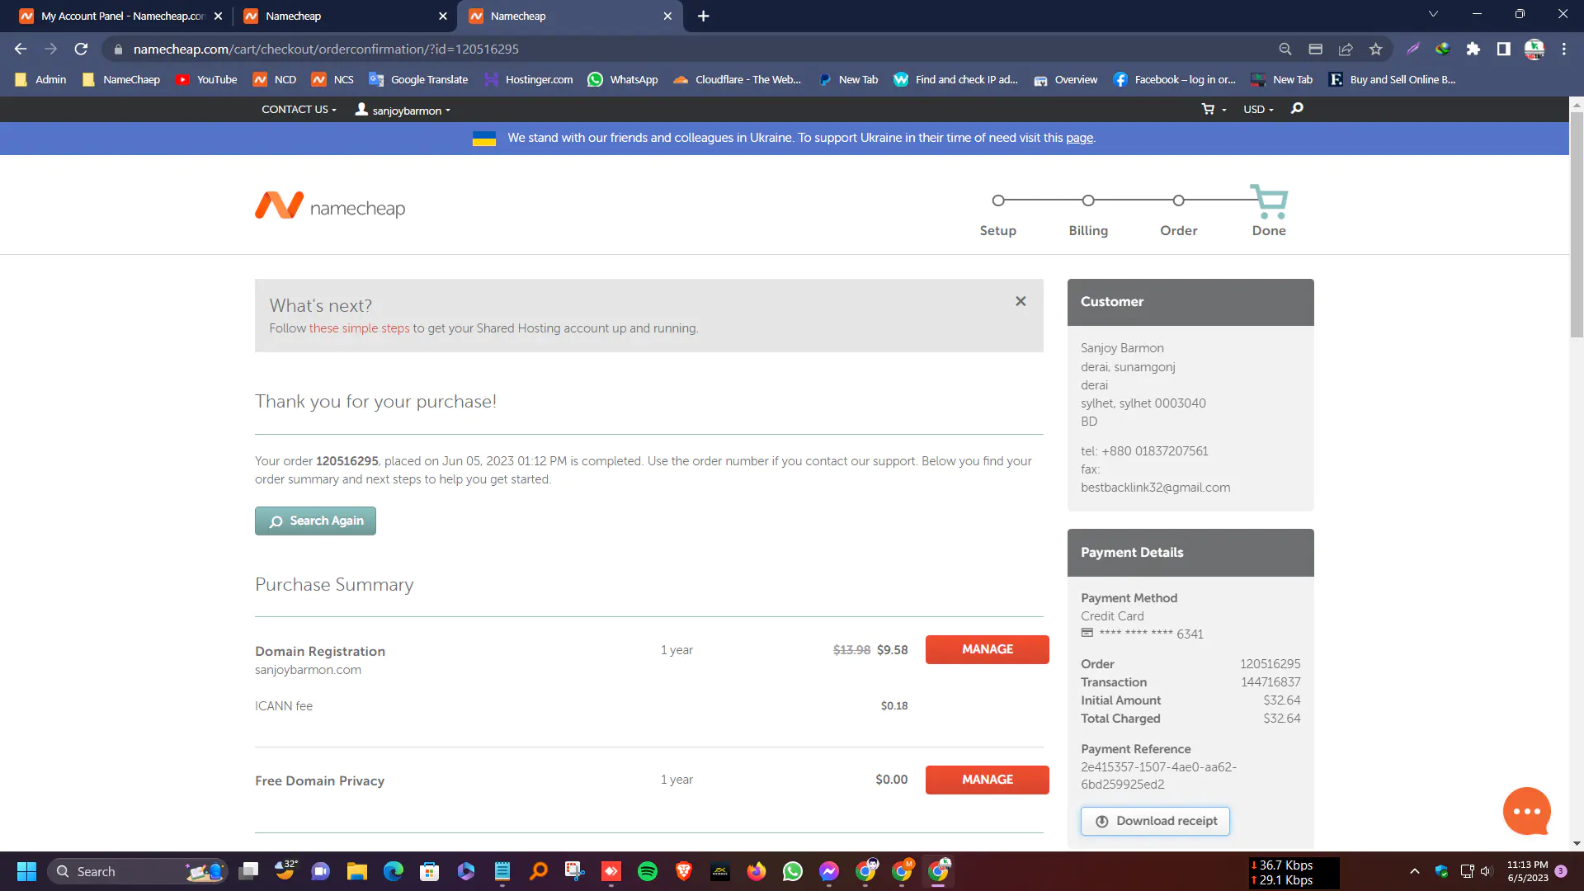Open the Cloudflare bookmark
The image size is (1584, 891).
pos(737,80)
